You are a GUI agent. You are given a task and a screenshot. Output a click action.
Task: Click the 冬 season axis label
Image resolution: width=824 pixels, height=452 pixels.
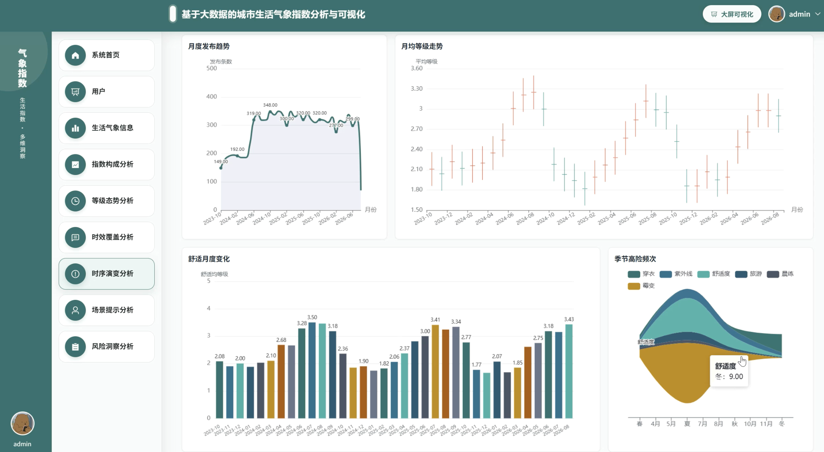coord(782,424)
